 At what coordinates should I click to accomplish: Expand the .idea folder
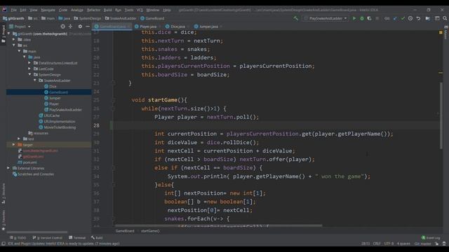(14, 39)
